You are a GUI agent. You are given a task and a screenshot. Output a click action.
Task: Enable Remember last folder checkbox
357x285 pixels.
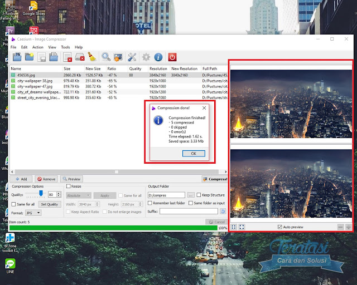(x=150, y=203)
